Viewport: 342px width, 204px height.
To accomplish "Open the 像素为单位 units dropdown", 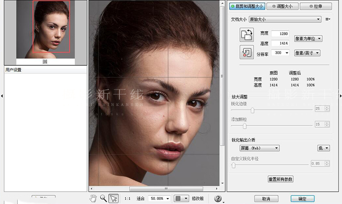I will point(308,39).
